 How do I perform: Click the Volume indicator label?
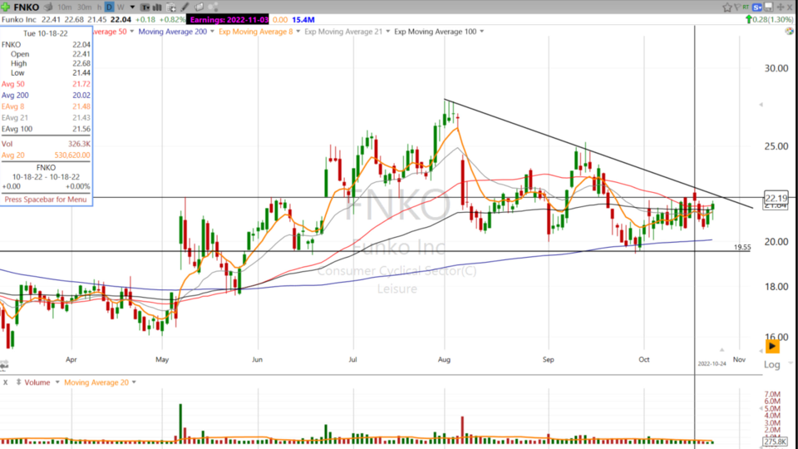(37, 382)
